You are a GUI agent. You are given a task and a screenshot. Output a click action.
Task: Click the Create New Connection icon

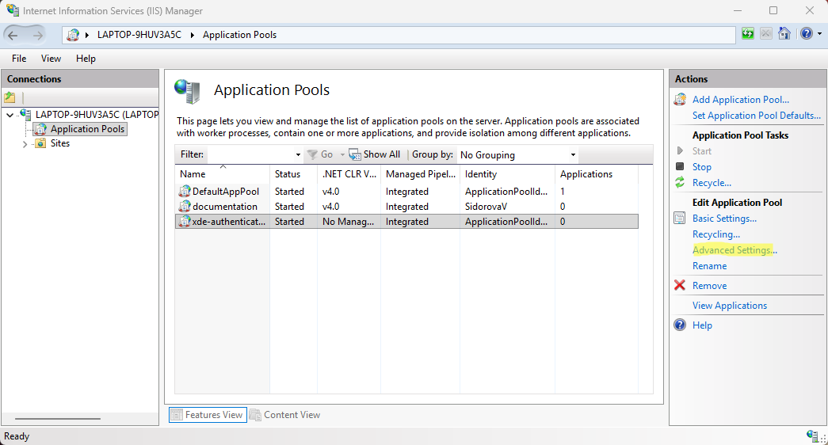[10, 97]
